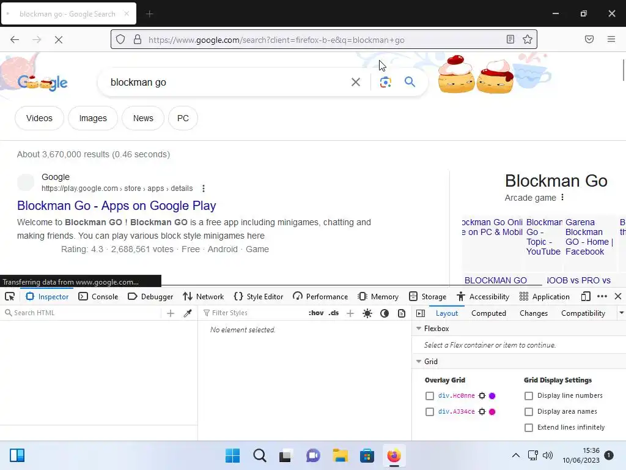The width and height of the screenshot is (626, 470).
Task: View site security lock icon
Action: [138, 40]
